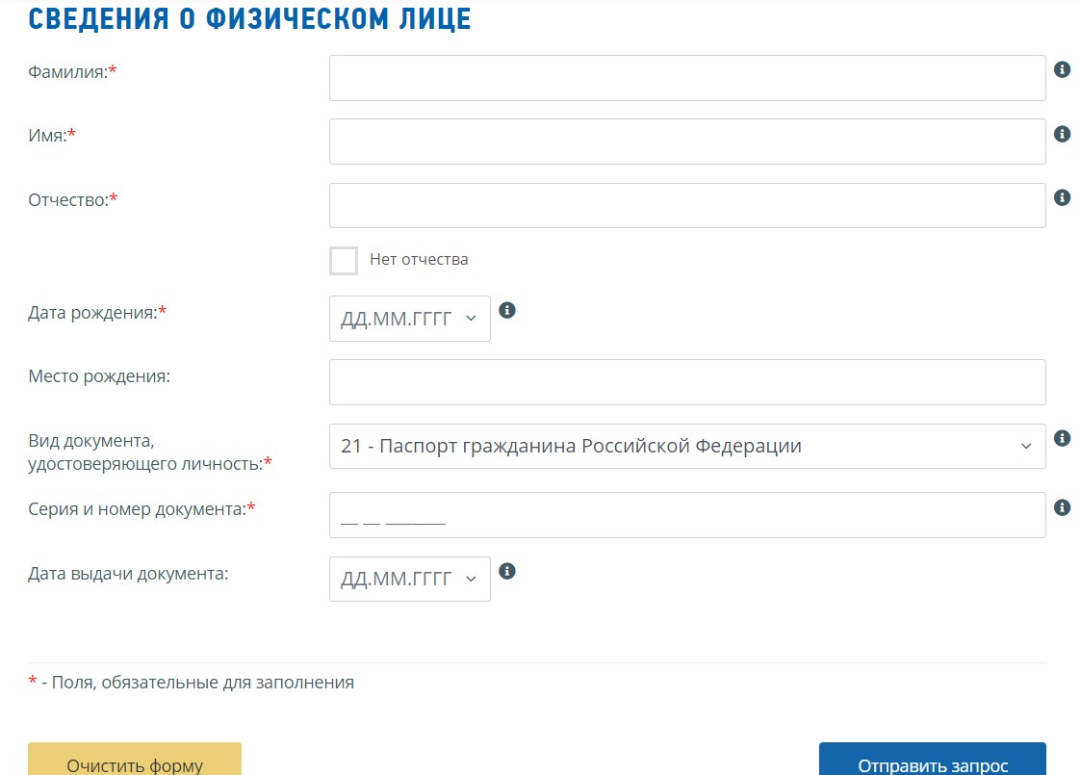Click the Поля, обязательные для заполнения note
Viewport: 1081px width, 775px height.
pyautogui.click(x=203, y=683)
